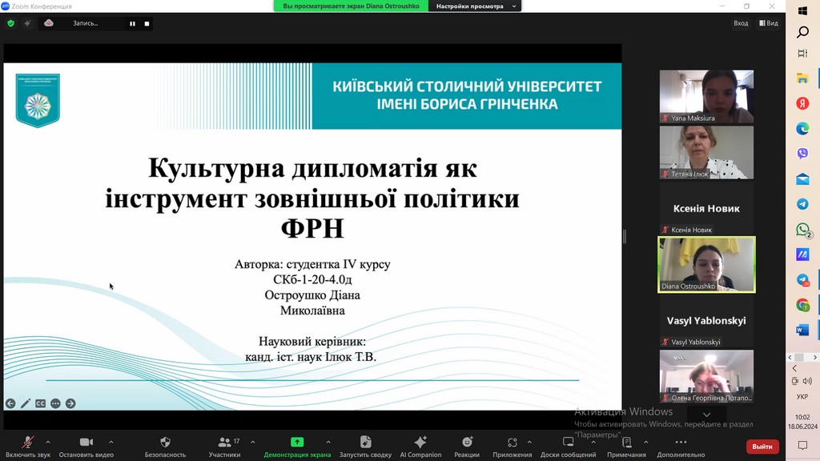Viewport: 820px width, 461px height.
Task: Stop the recording with the square button
Action: pyautogui.click(x=147, y=24)
